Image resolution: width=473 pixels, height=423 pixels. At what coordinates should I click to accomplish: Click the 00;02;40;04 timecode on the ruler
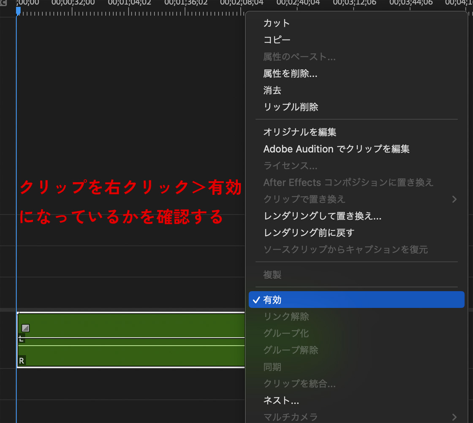(x=298, y=3)
